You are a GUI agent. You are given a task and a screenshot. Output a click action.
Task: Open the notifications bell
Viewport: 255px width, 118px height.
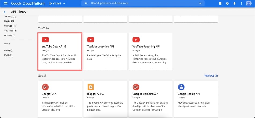(234, 3)
